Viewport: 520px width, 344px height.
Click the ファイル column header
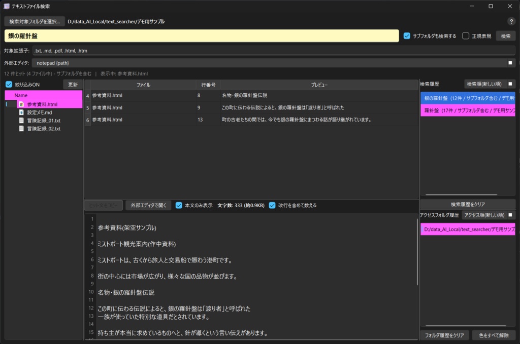[x=143, y=85]
